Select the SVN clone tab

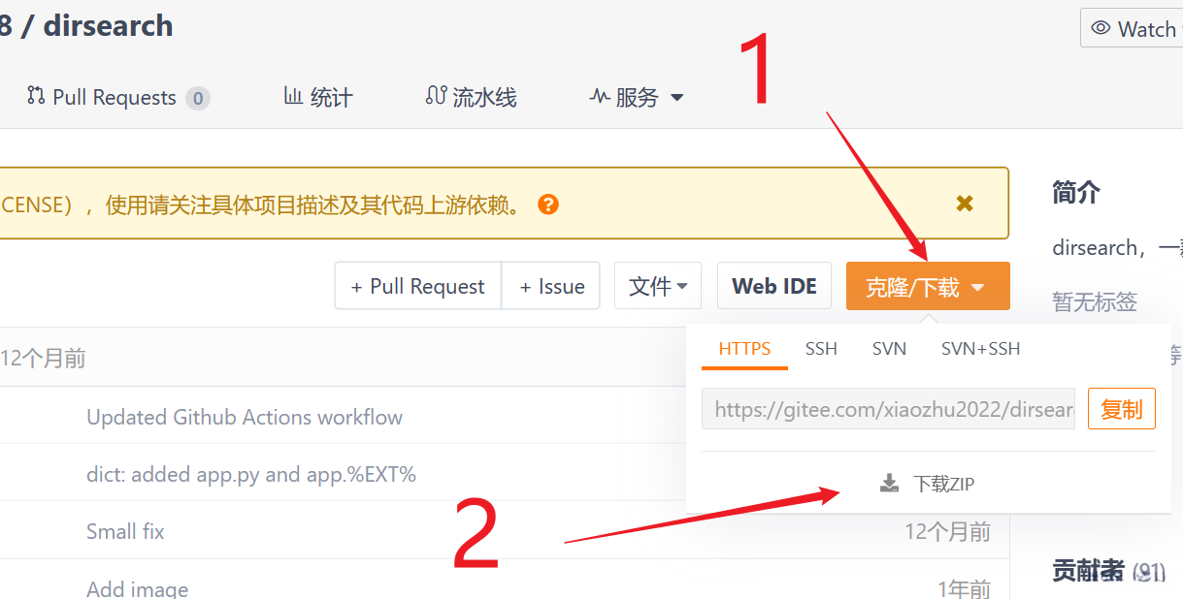pyautogui.click(x=889, y=349)
